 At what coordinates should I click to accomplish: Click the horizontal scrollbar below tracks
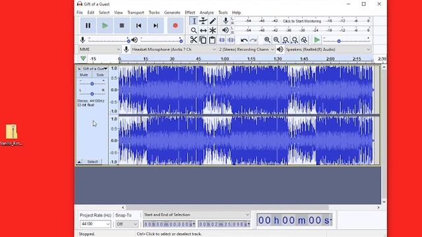click(227, 207)
